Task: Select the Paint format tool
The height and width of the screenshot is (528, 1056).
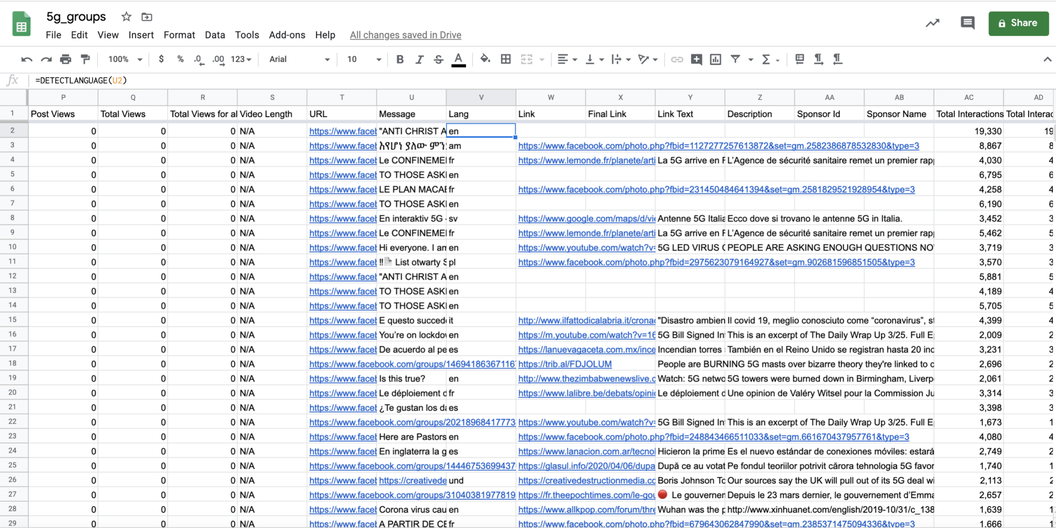Action: coord(85,59)
